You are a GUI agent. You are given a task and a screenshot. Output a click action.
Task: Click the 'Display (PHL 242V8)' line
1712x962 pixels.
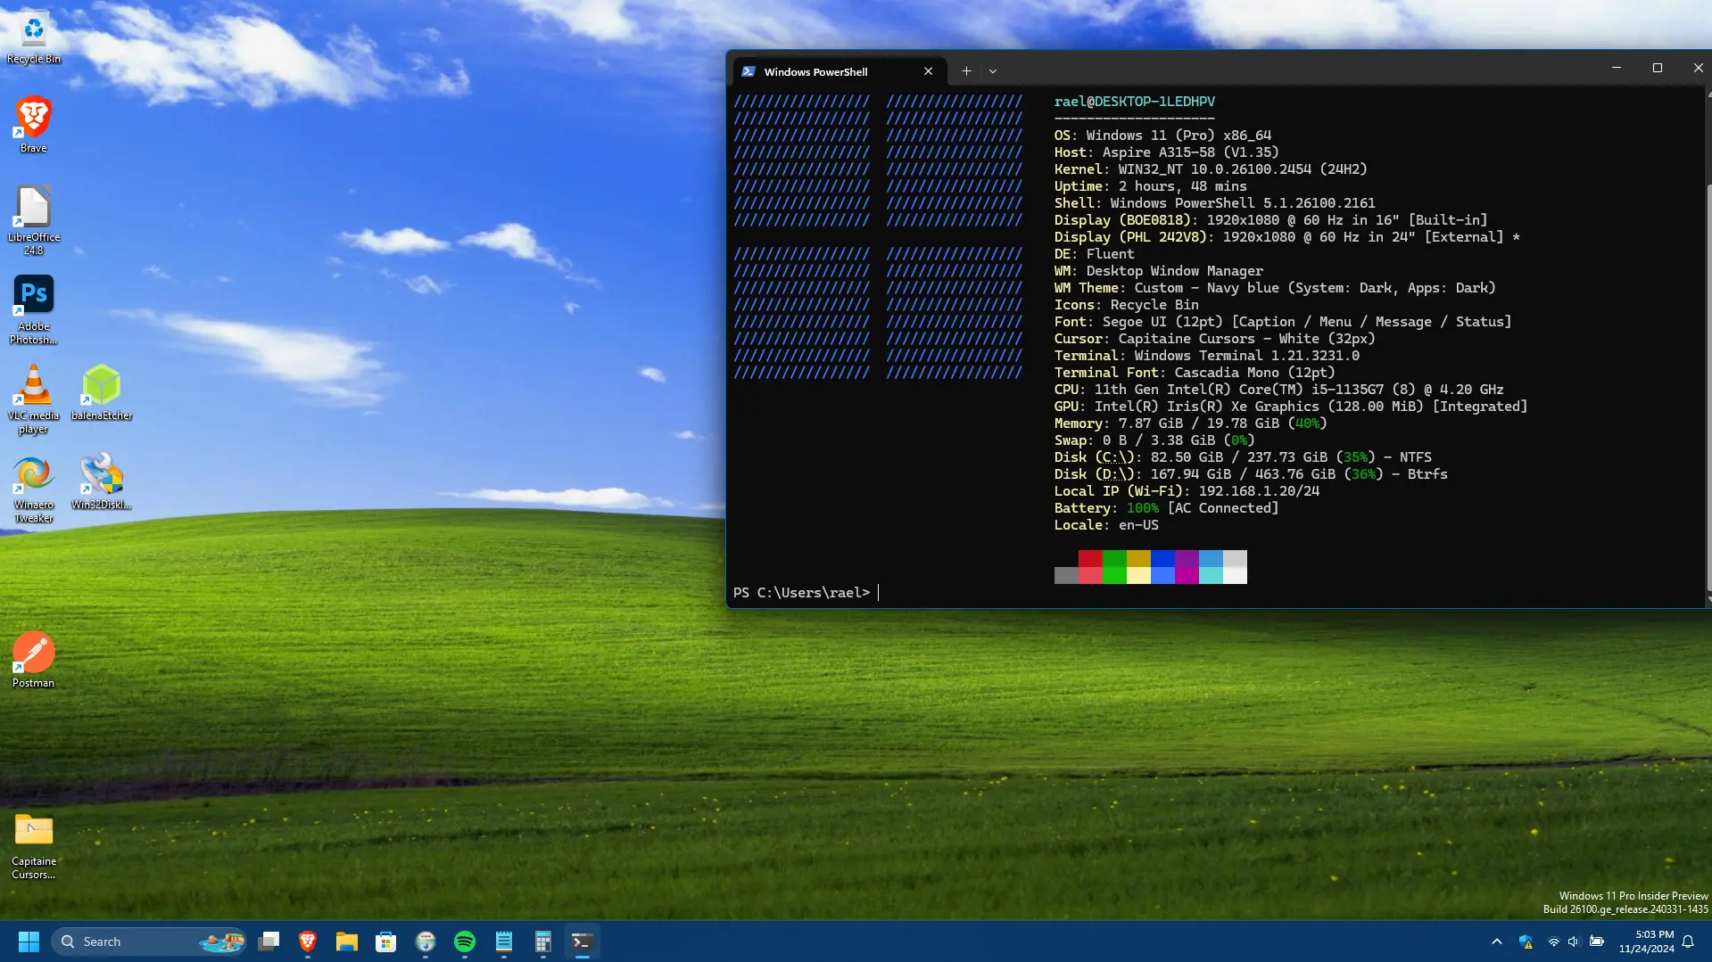click(1287, 237)
